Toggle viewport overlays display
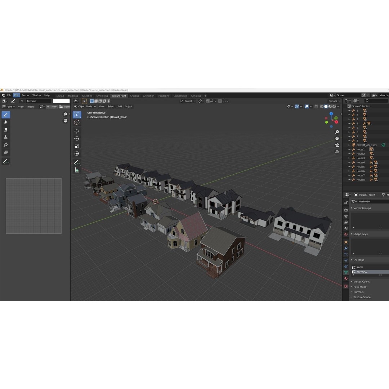389x389 pixels. (x=307, y=106)
